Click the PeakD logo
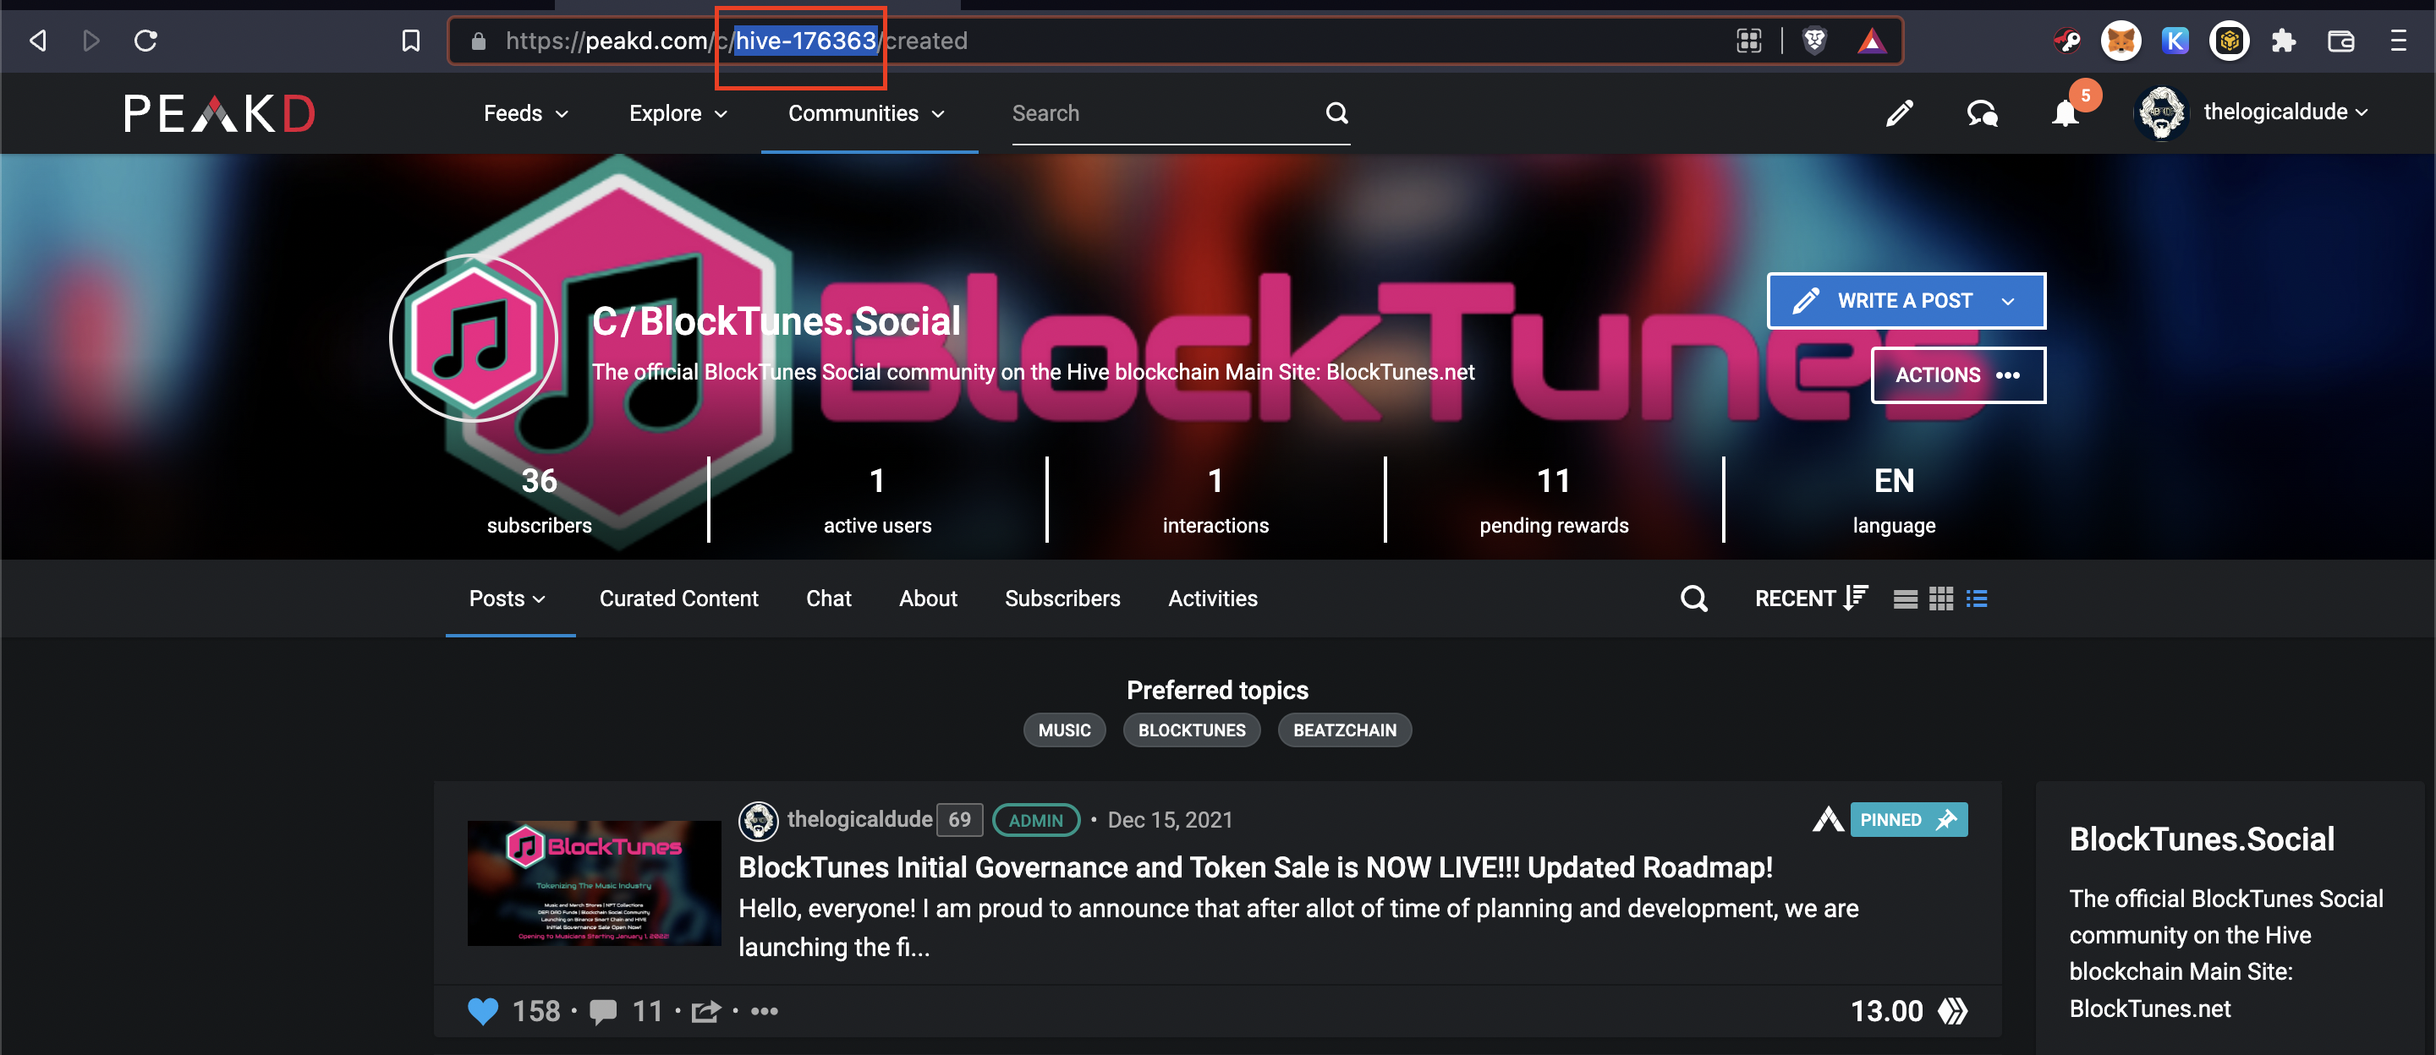 point(219,113)
